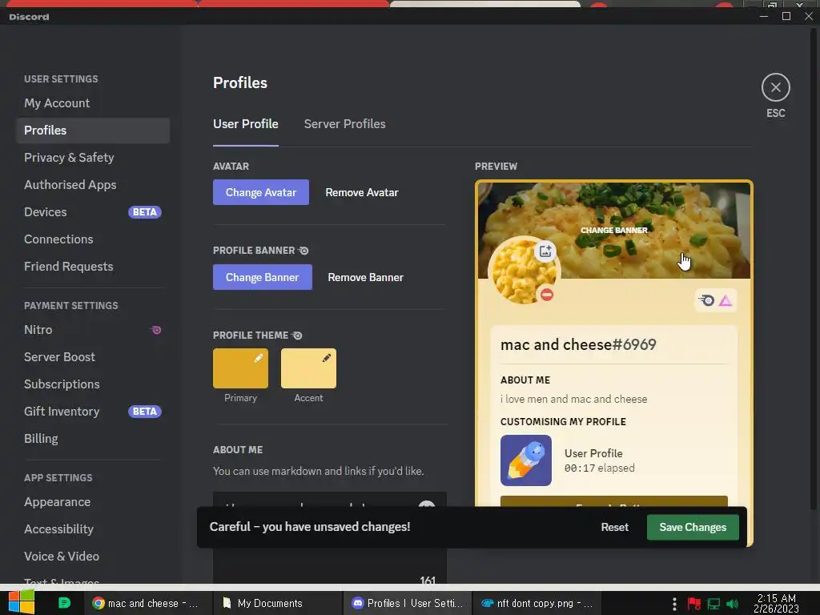Open Nitro payment settings
820x615 pixels.
(x=93, y=329)
